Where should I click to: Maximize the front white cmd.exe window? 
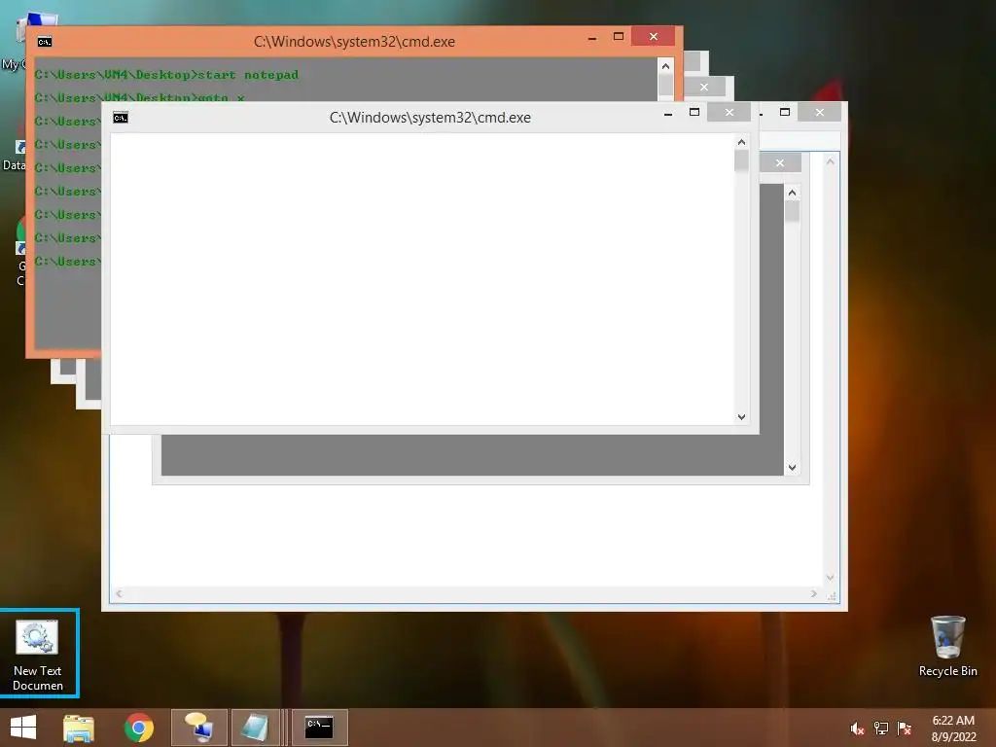694,113
